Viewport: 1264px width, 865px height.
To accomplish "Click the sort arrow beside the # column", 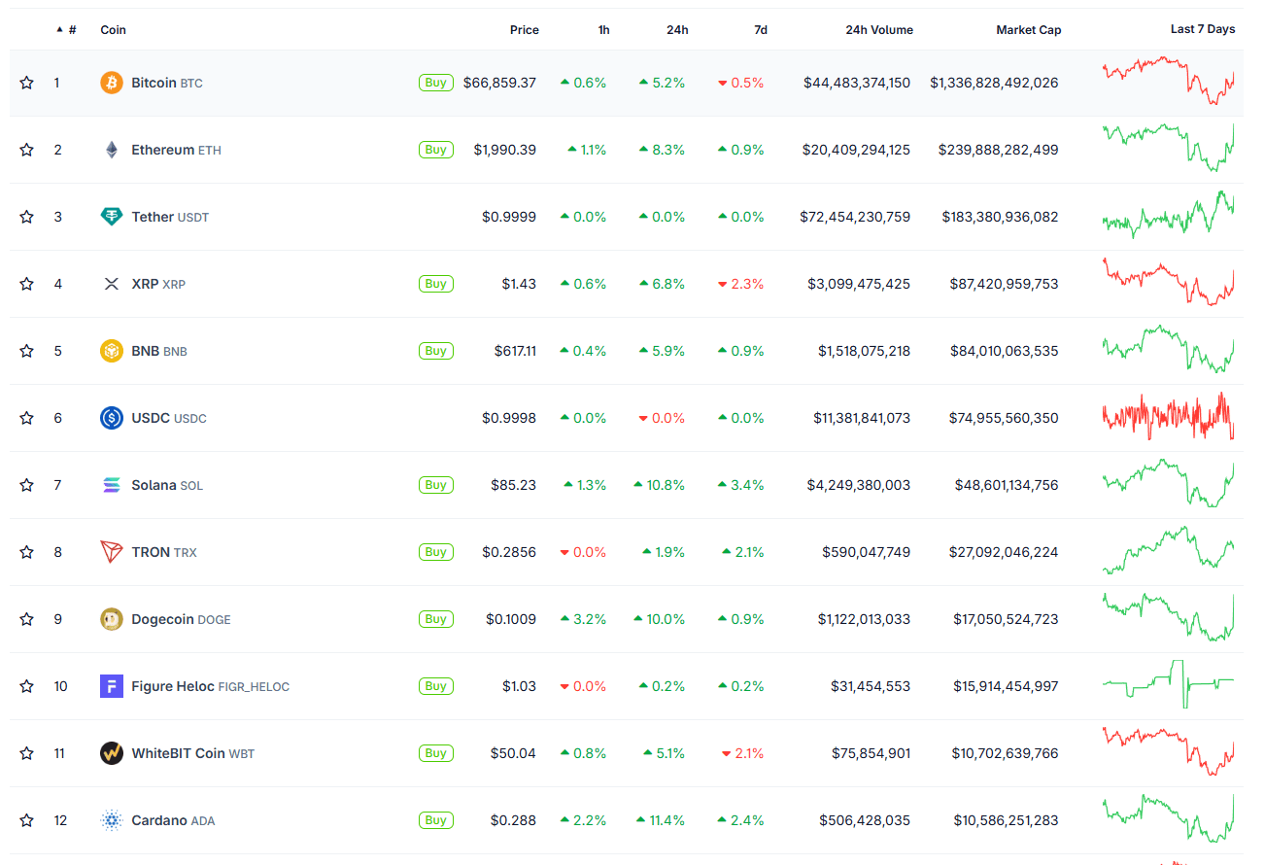I will (x=59, y=29).
